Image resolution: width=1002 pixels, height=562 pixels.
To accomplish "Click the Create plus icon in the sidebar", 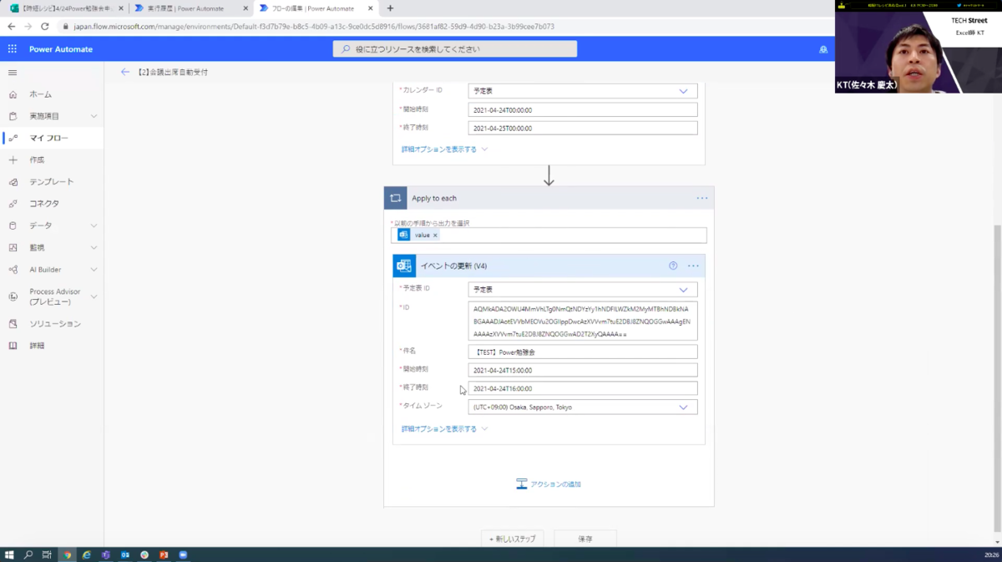I will (x=13, y=159).
